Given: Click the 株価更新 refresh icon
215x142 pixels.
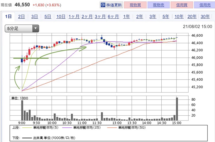Looking at the screenshot, I should pyautogui.click(x=103, y=5).
